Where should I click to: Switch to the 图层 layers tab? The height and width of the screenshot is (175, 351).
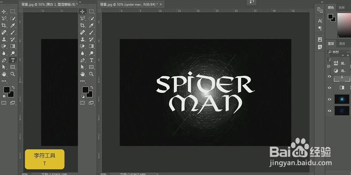click(x=331, y=43)
